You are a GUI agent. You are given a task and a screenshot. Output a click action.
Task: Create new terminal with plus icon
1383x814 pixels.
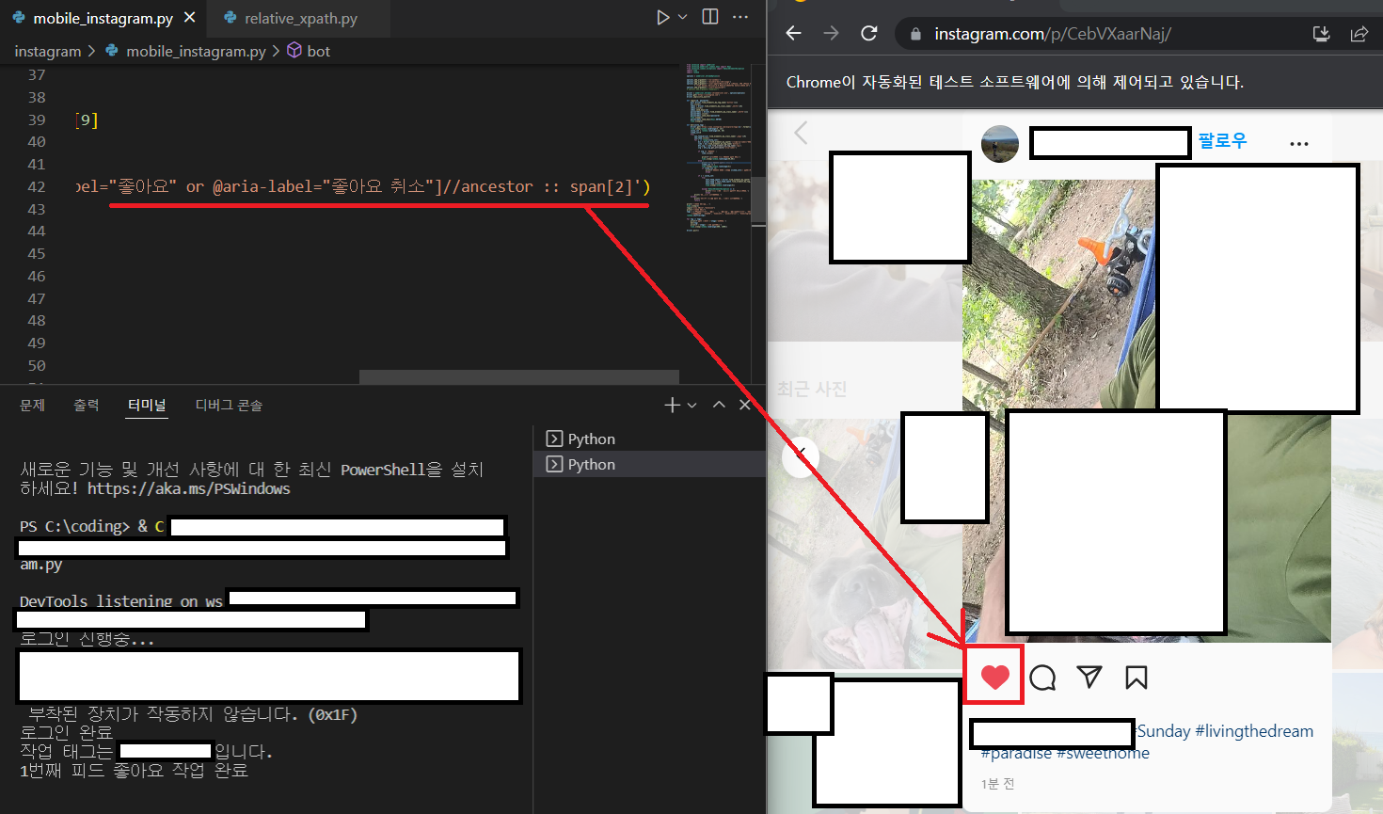pyautogui.click(x=672, y=405)
